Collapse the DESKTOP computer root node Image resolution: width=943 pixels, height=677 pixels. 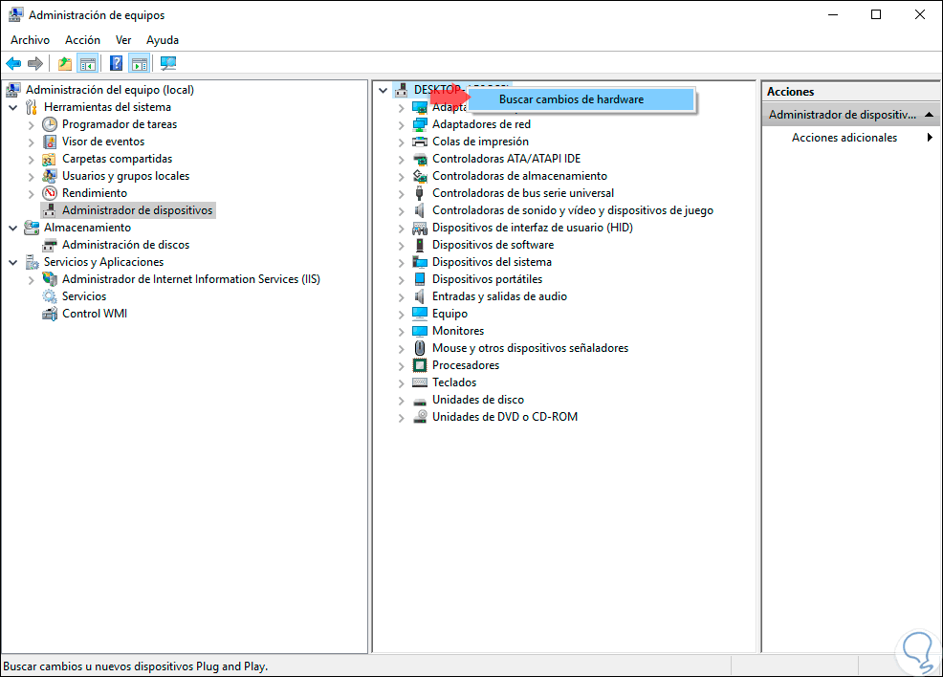pyautogui.click(x=384, y=90)
